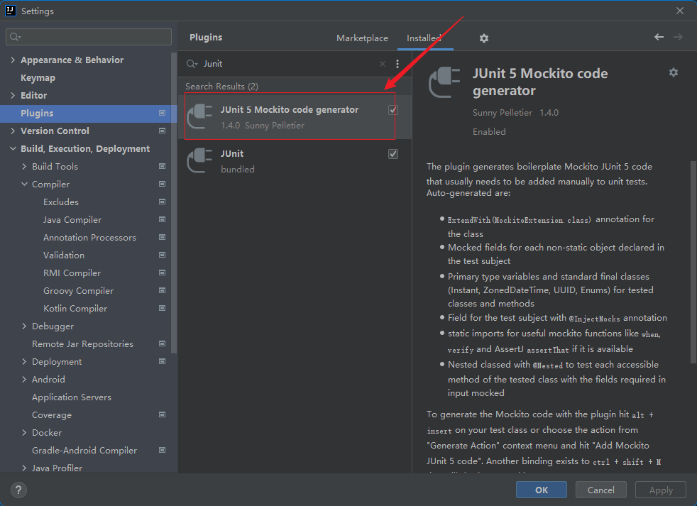Expand Appearance & Behavior settings
This screenshot has height=506, width=697.
[x=13, y=60]
